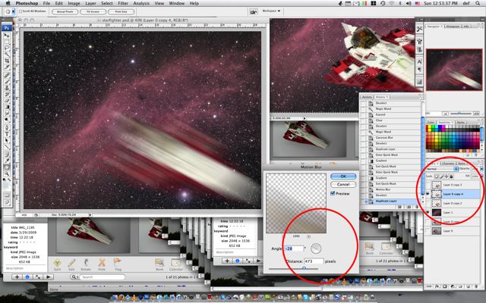Screen dimensions: 486x303
Task: Select Gaussian Blur history state
Action: pyautogui.click(x=384, y=138)
